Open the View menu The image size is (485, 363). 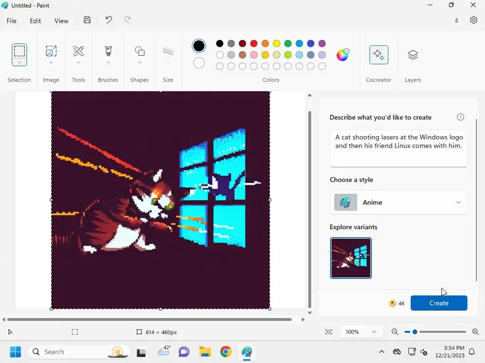point(61,21)
